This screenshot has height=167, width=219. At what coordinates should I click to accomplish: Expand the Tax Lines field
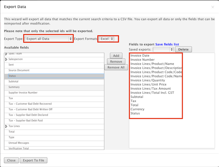click(6, 126)
